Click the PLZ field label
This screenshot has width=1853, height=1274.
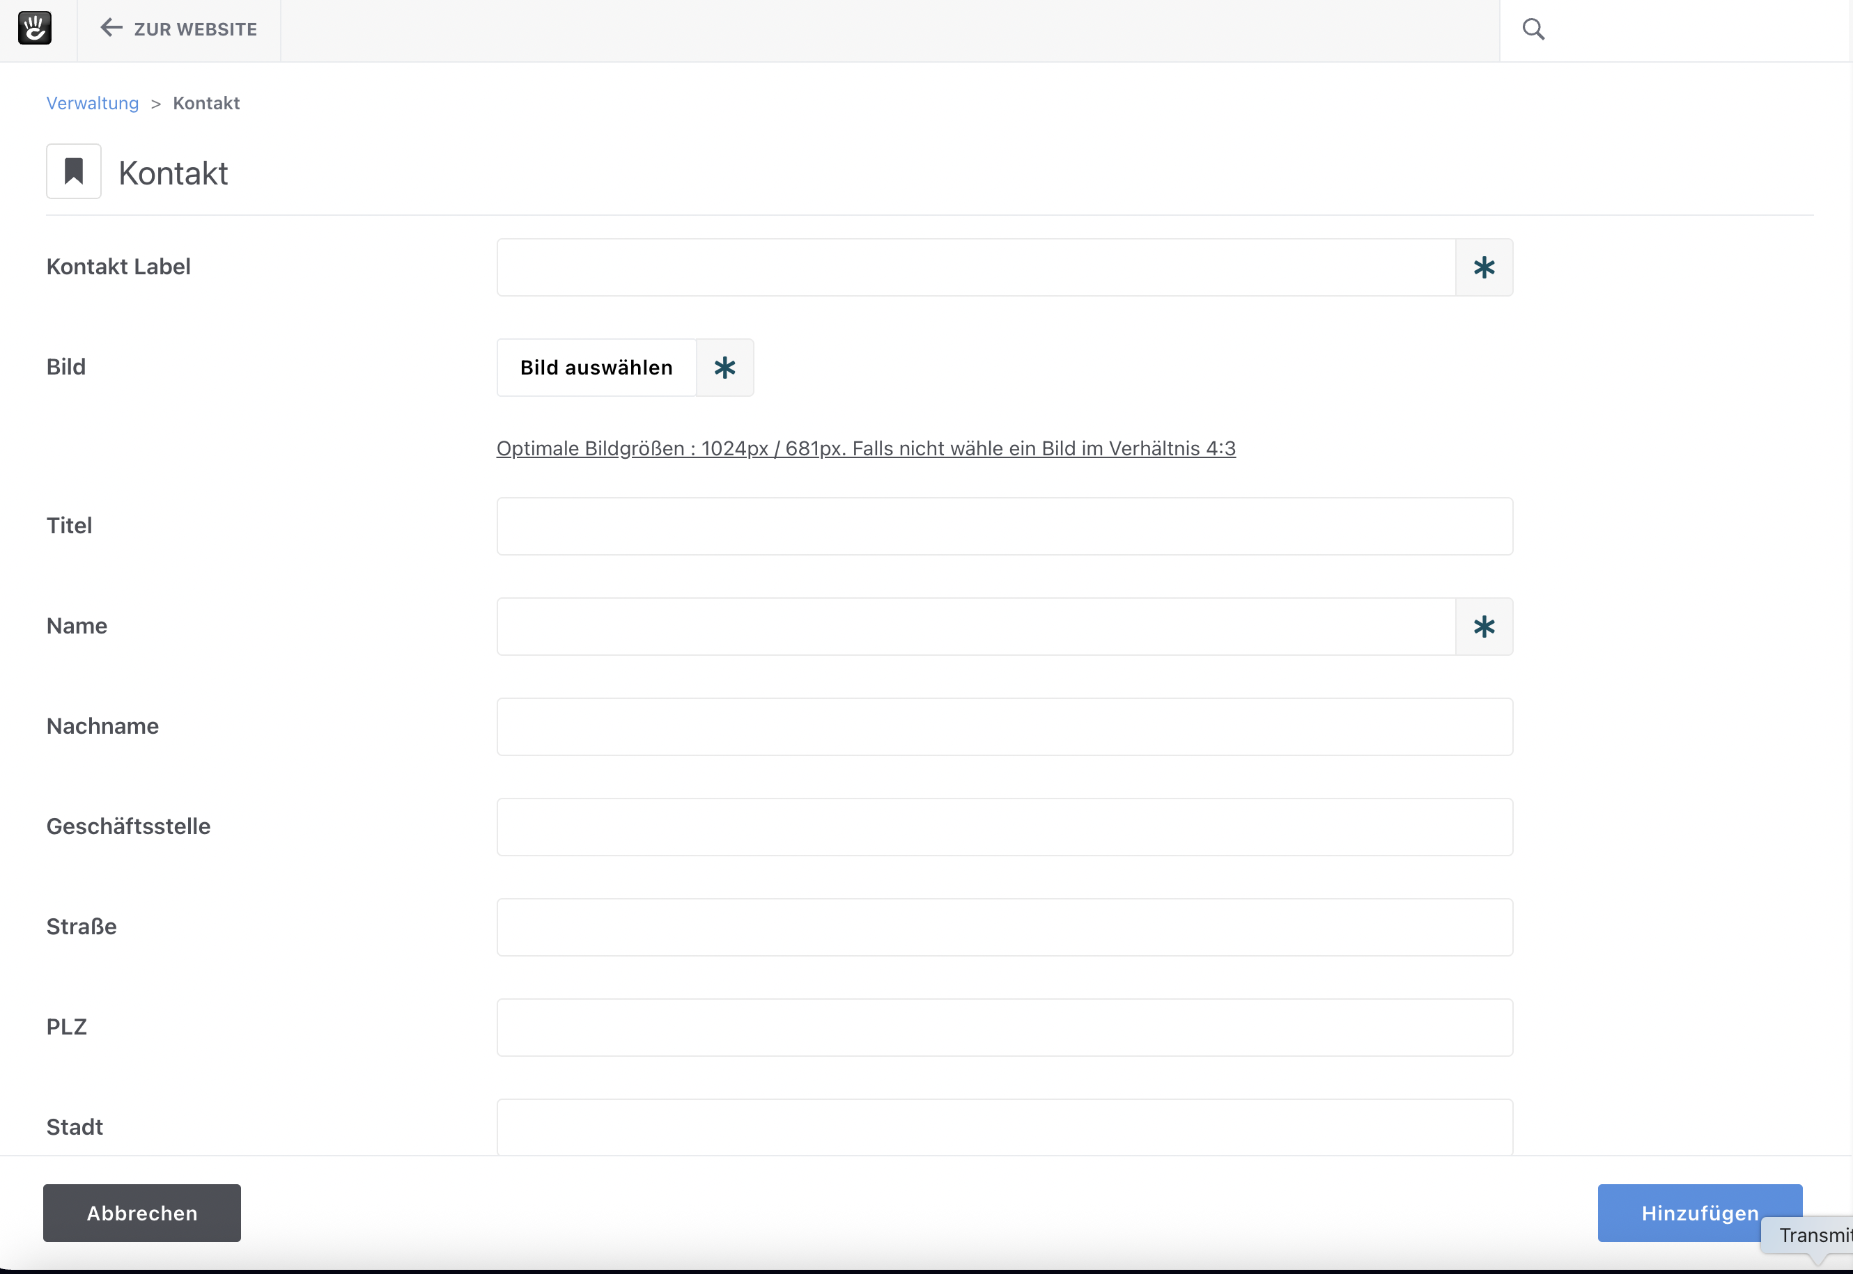click(x=66, y=1027)
